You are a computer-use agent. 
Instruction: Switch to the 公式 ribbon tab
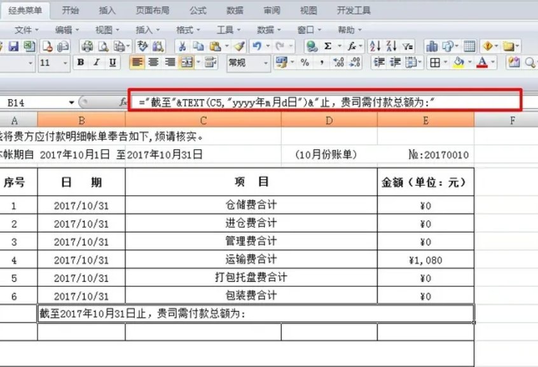click(198, 10)
